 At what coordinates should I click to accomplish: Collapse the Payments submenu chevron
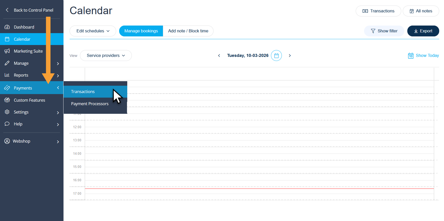point(58,88)
